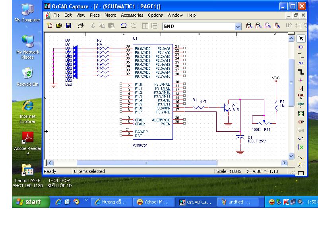Print the schematic using the printer icon

pyautogui.click(x=81, y=26)
